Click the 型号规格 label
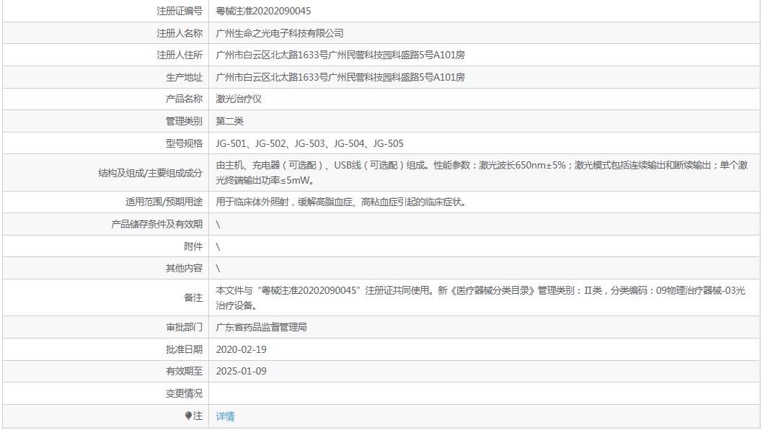 point(184,143)
